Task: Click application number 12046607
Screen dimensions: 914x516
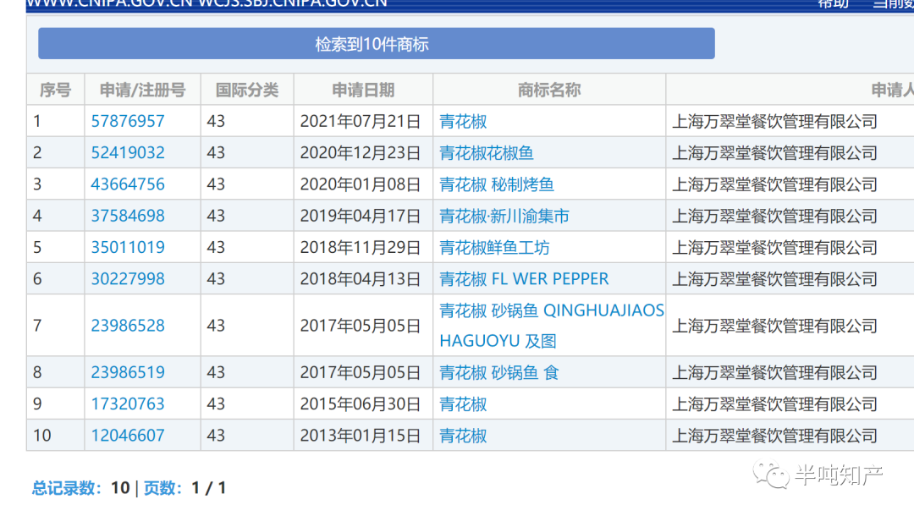Action: tap(128, 436)
